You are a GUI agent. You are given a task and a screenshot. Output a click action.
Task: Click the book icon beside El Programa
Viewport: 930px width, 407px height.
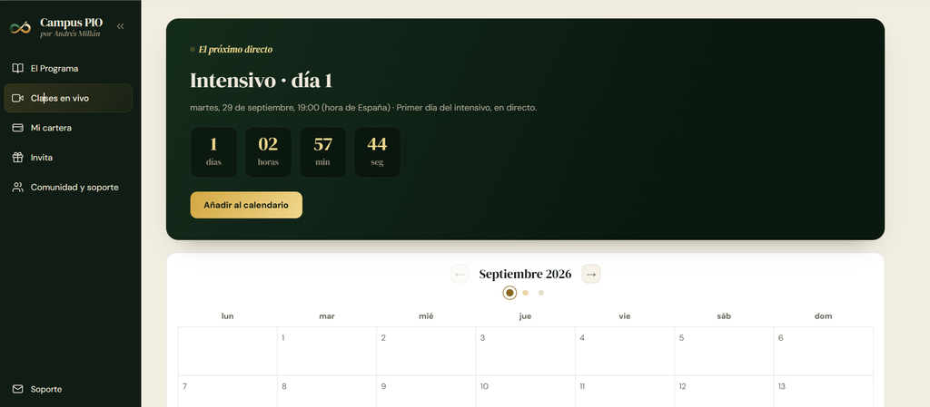tap(18, 68)
